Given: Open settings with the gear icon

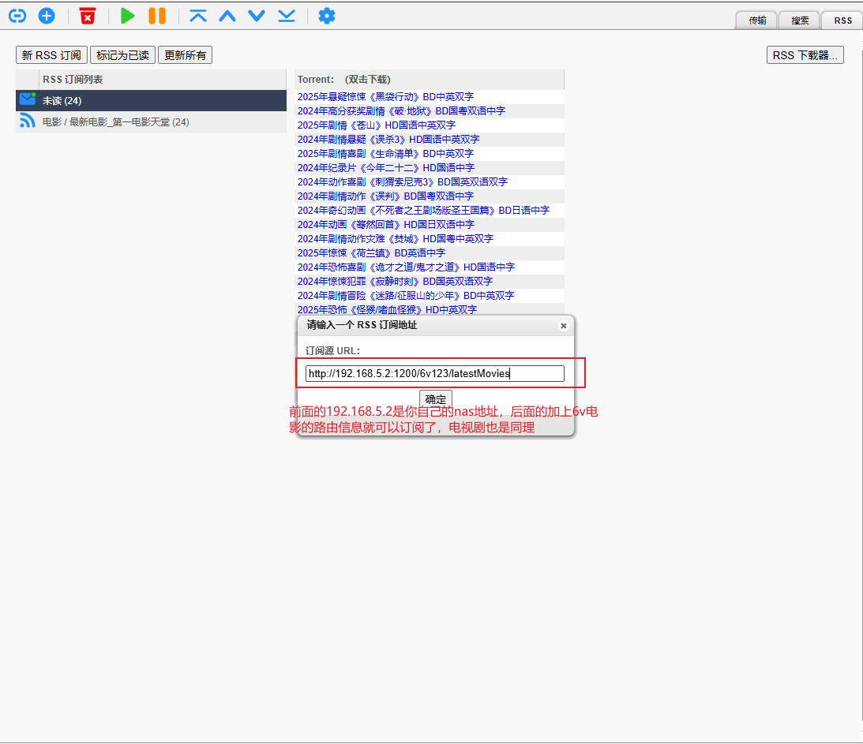Looking at the screenshot, I should 326,16.
